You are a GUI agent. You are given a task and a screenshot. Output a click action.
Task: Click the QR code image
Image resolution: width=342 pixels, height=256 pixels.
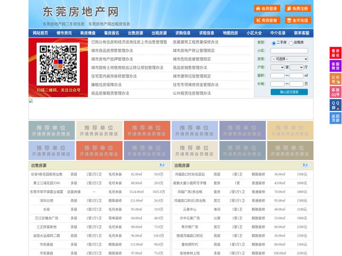click(58, 64)
